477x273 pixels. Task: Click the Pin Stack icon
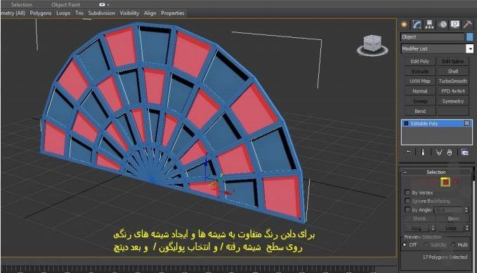[408, 152]
